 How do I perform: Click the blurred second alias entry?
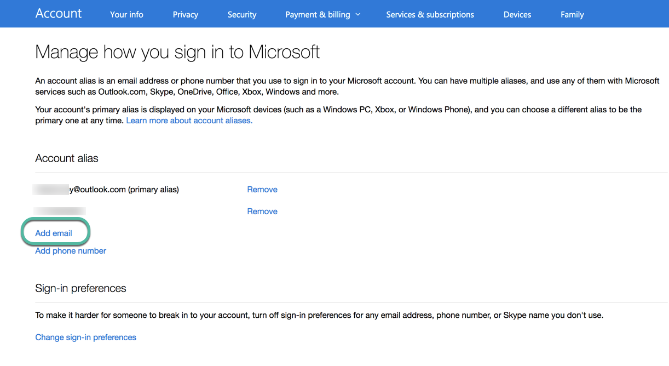pos(60,211)
